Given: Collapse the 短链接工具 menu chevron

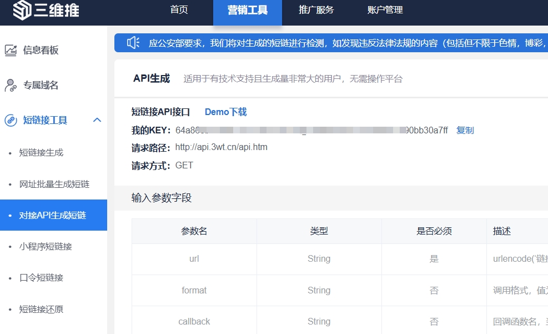Looking at the screenshot, I should coord(97,120).
